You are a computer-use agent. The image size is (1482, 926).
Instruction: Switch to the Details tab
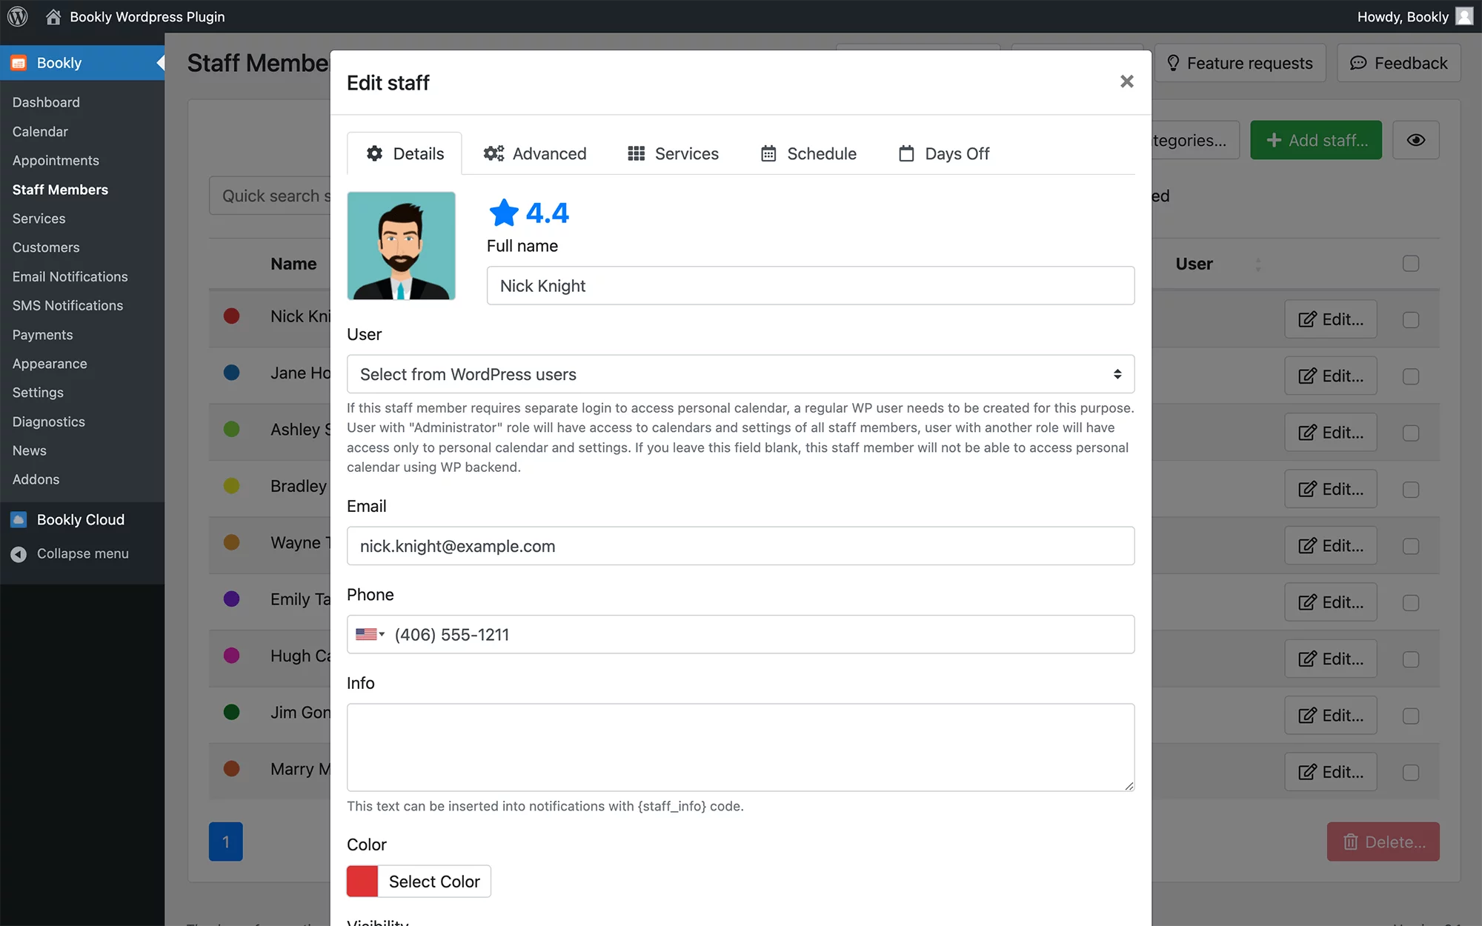click(405, 153)
